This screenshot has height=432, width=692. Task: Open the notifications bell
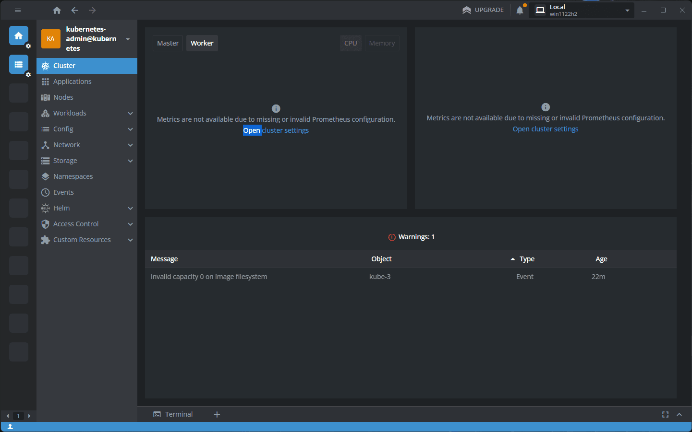(520, 10)
